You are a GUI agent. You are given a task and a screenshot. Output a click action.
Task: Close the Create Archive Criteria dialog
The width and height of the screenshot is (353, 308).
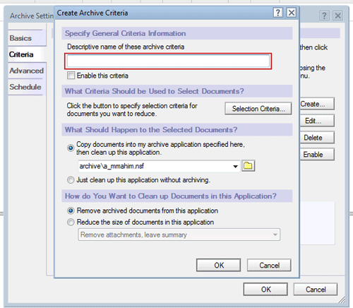[292, 13]
